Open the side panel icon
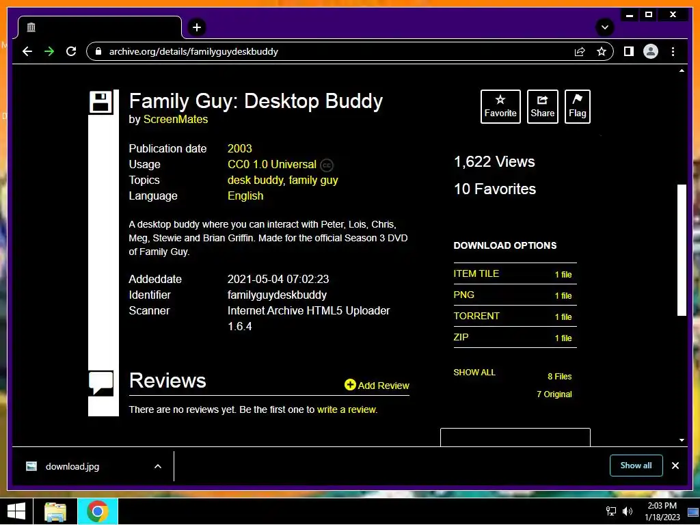The height and width of the screenshot is (525, 700). click(x=629, y=51)
